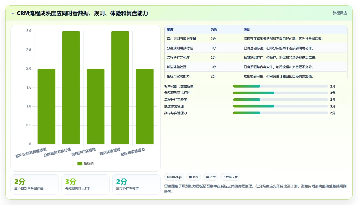Click the 3.0 y-axis tick label
This screenshot has height=205, width=358.
[x=29, y=31]
